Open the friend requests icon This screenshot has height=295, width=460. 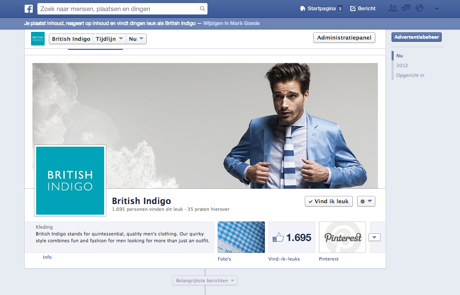coord(392,9)
